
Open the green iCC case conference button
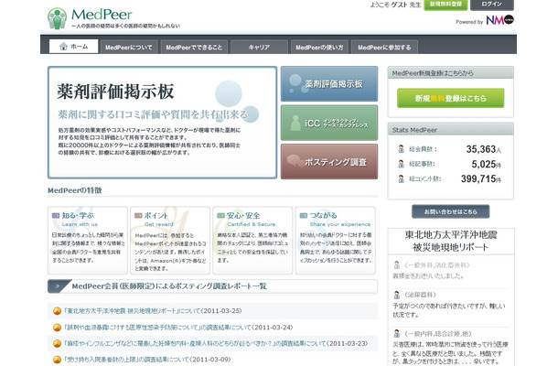[329, 123]
